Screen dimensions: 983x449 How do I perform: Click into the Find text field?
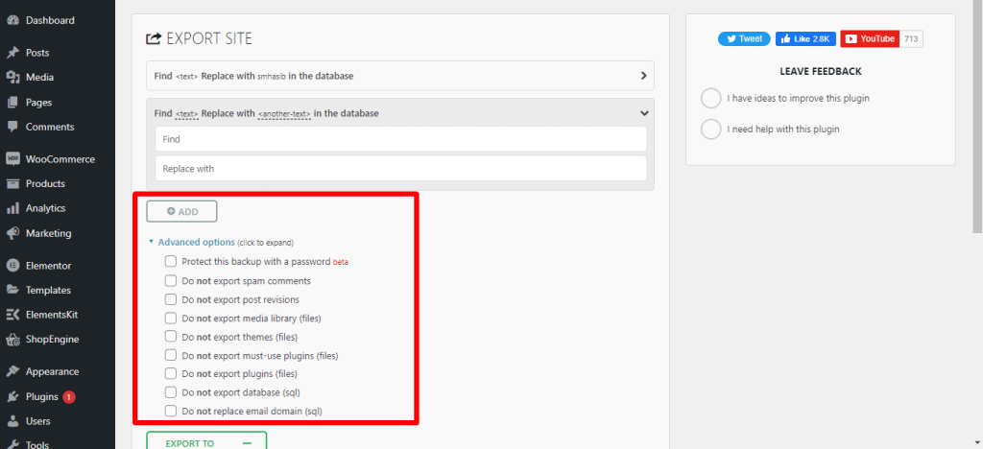(x=400, y=139)
